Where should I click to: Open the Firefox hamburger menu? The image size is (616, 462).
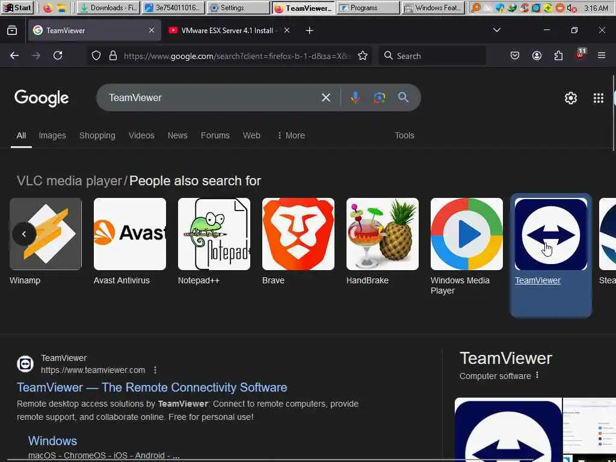602,56
